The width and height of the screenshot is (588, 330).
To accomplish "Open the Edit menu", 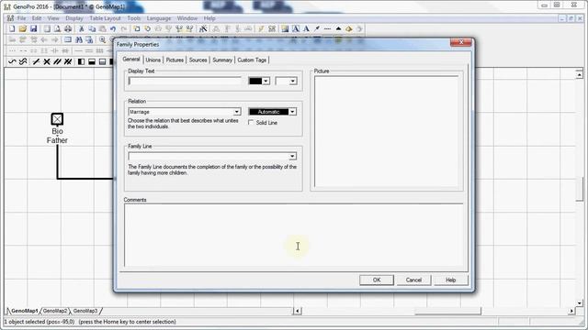I will pos(37,18).
